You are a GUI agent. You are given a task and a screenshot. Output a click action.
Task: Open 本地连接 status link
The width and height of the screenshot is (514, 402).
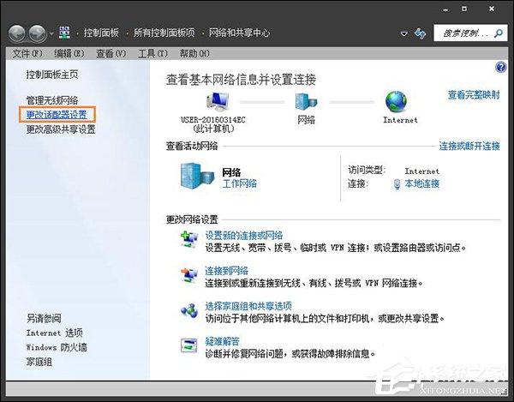(x=421, y=183)
